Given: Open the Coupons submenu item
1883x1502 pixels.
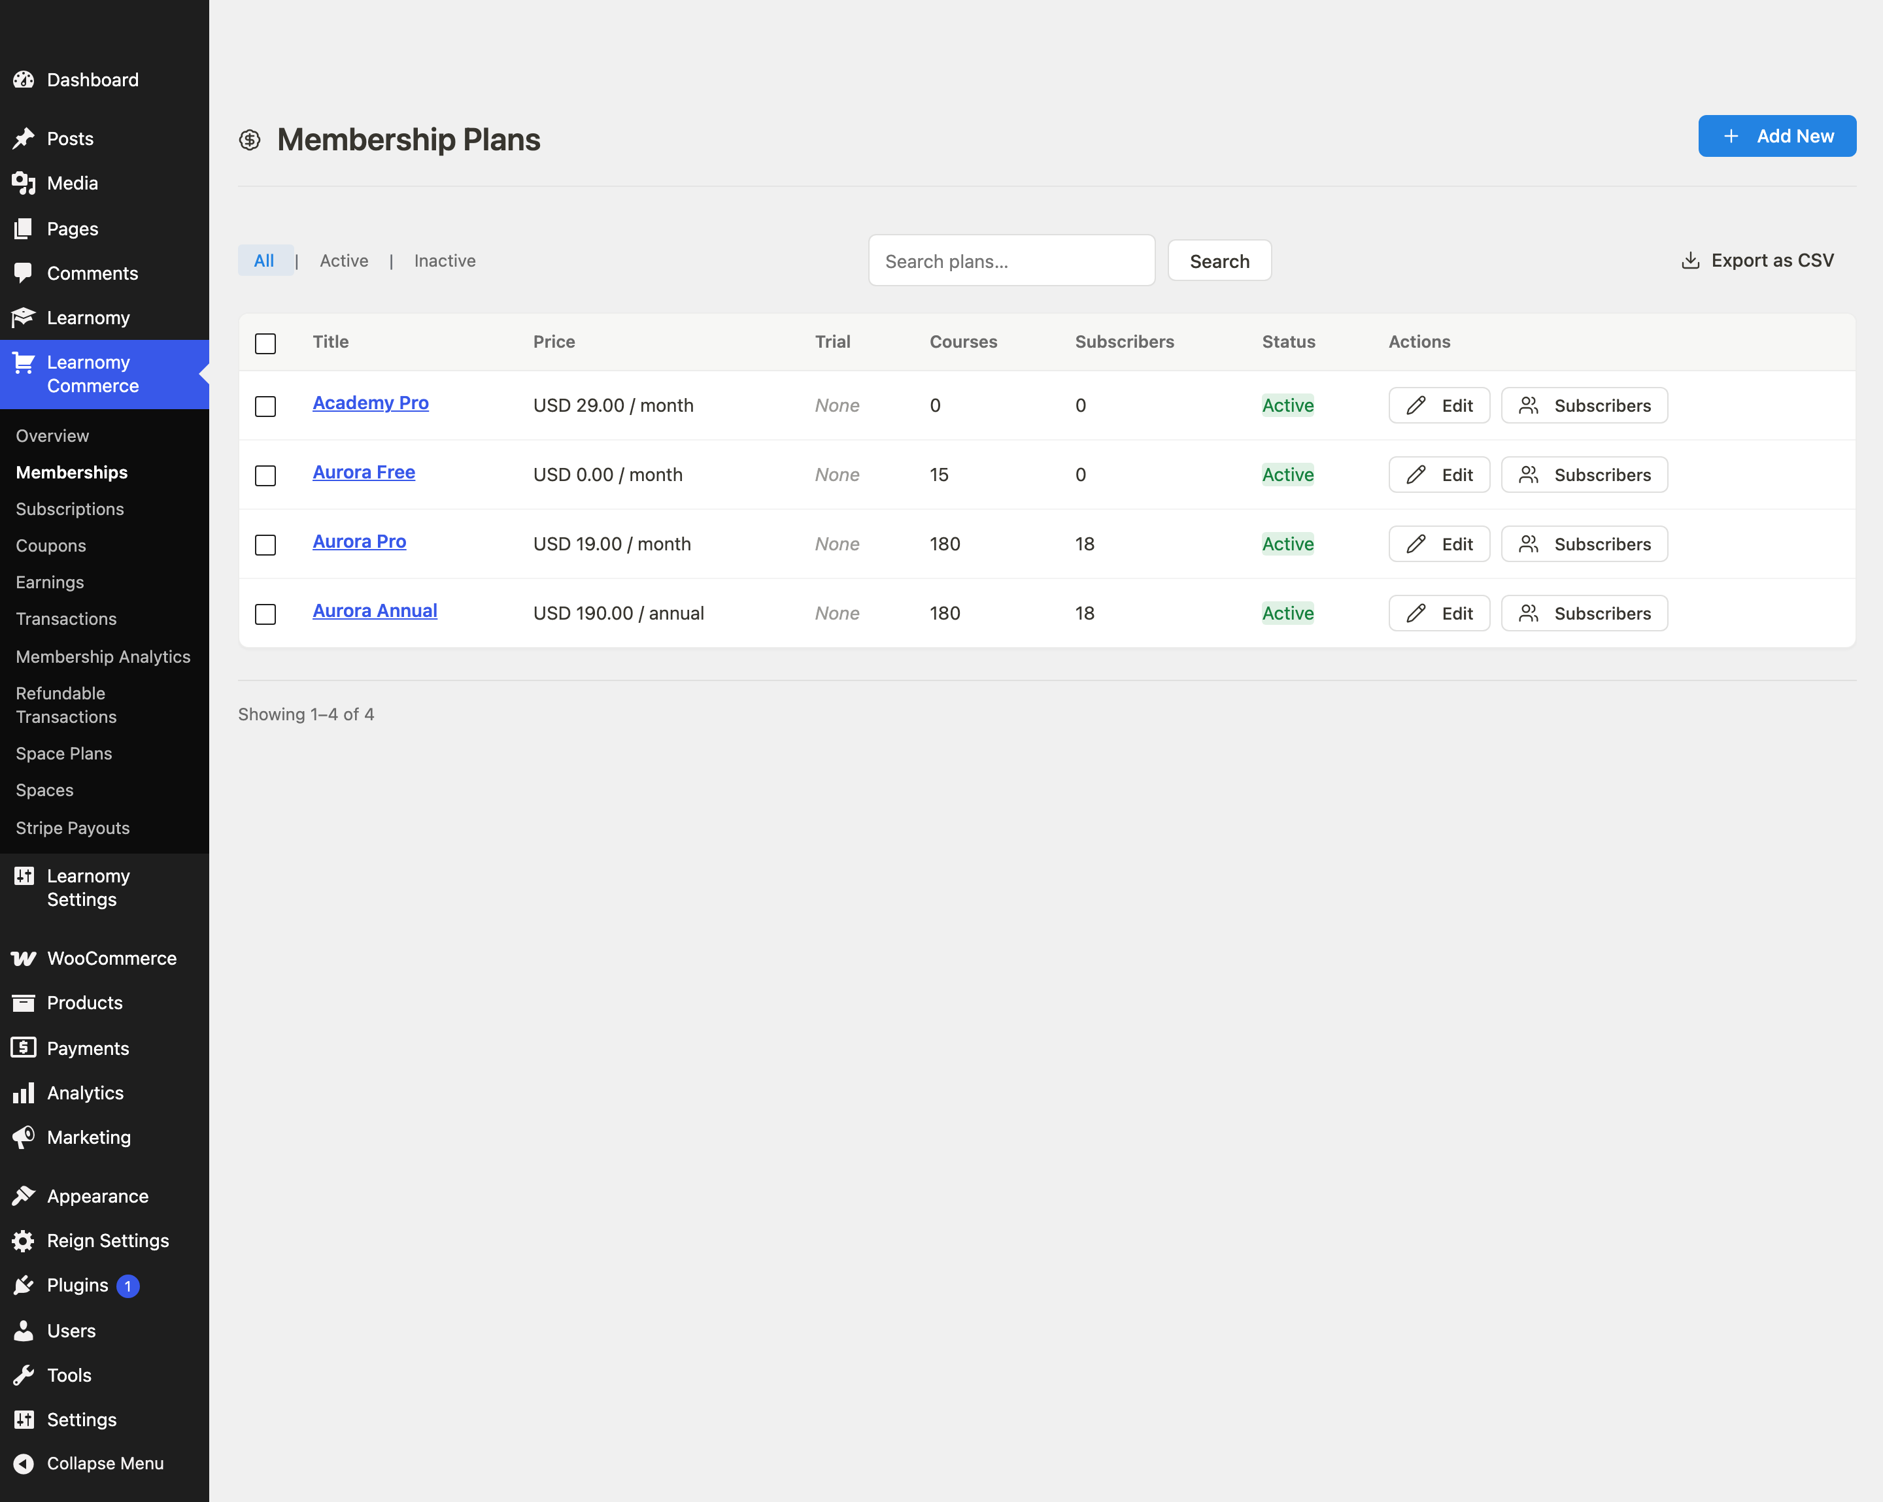Looking at the screenshot, I should pyautogui.click(x=50, y=546).
